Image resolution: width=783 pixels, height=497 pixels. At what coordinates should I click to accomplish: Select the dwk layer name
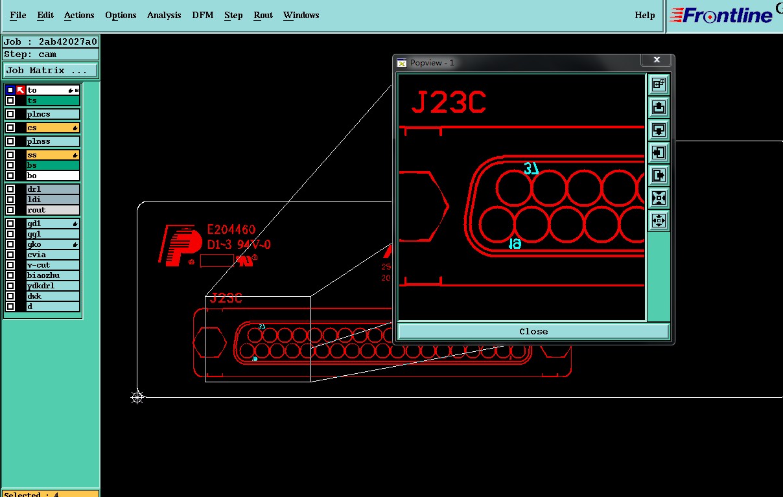click(53, 296)
